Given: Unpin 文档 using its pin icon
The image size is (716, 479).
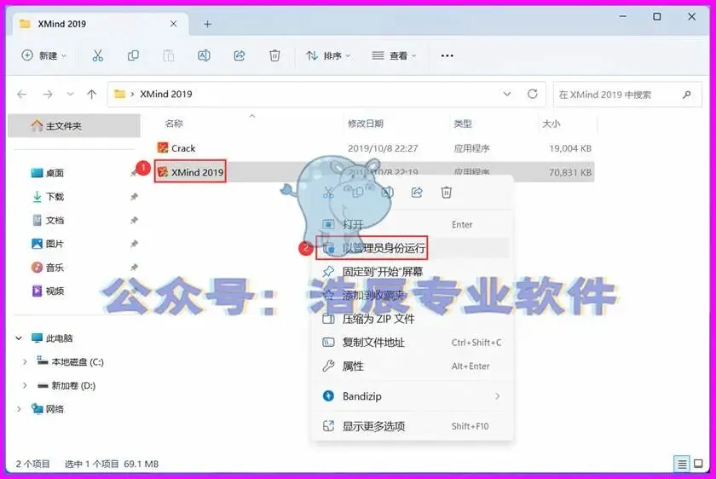Looking at the screenshot, I should (134, 221).
